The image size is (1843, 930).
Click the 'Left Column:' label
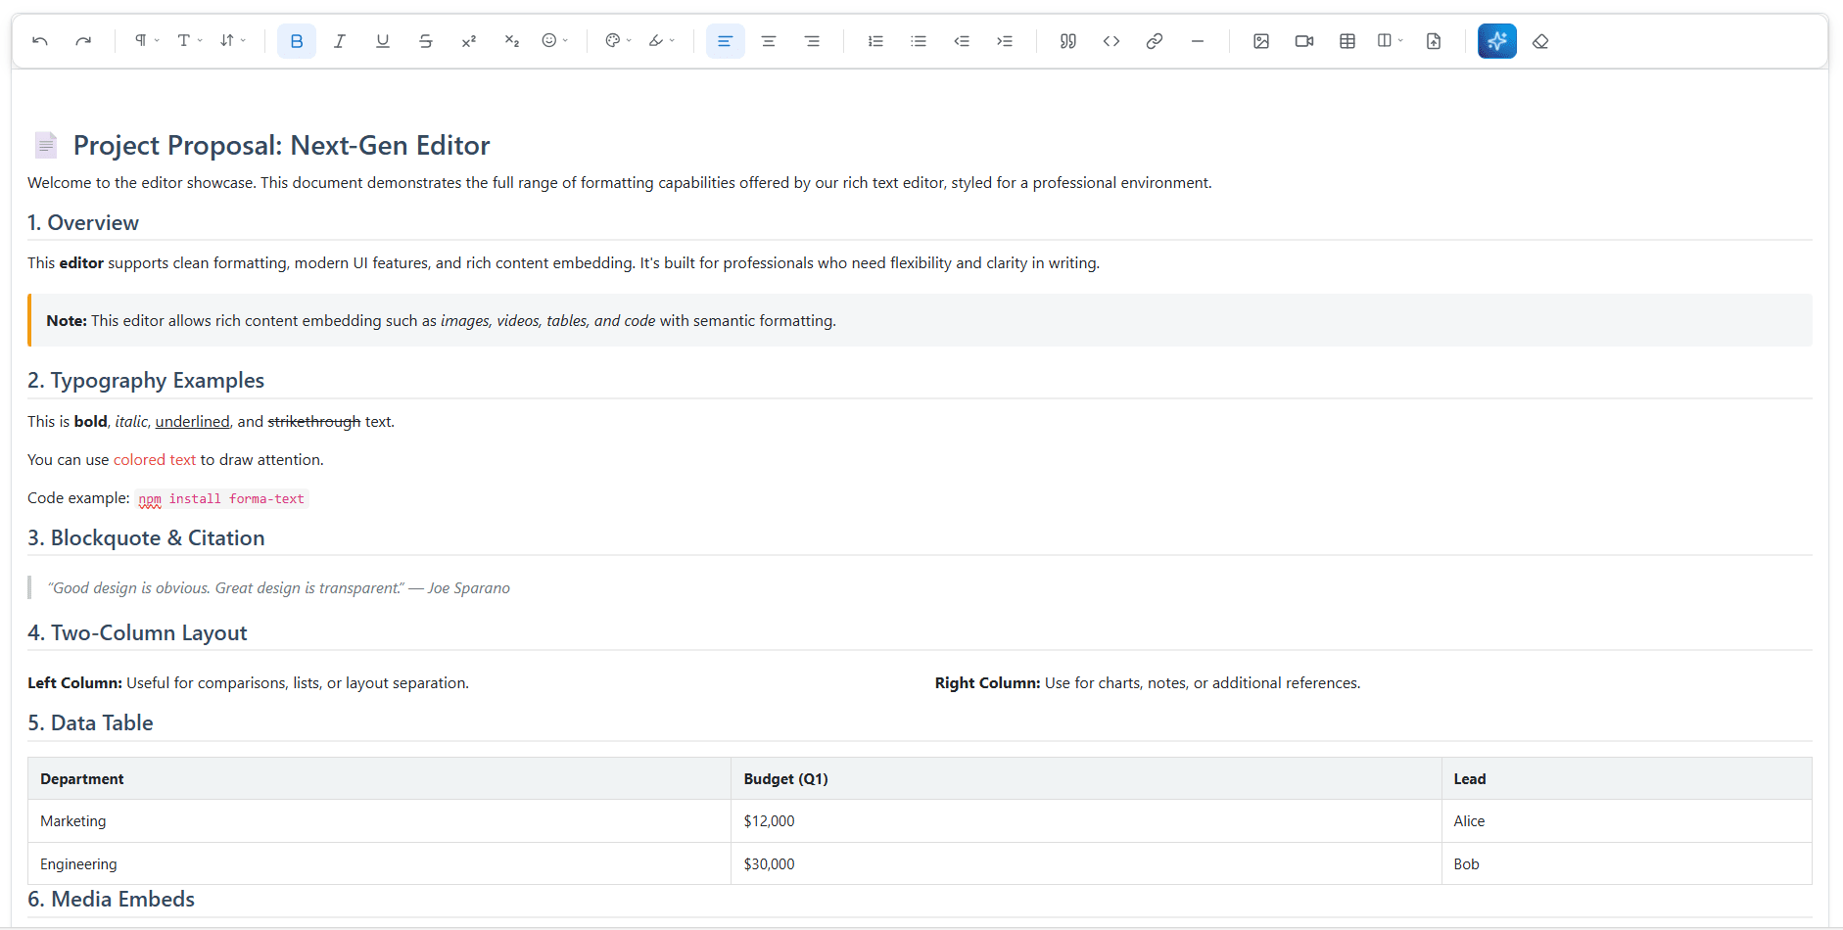(x=74, y=682)
